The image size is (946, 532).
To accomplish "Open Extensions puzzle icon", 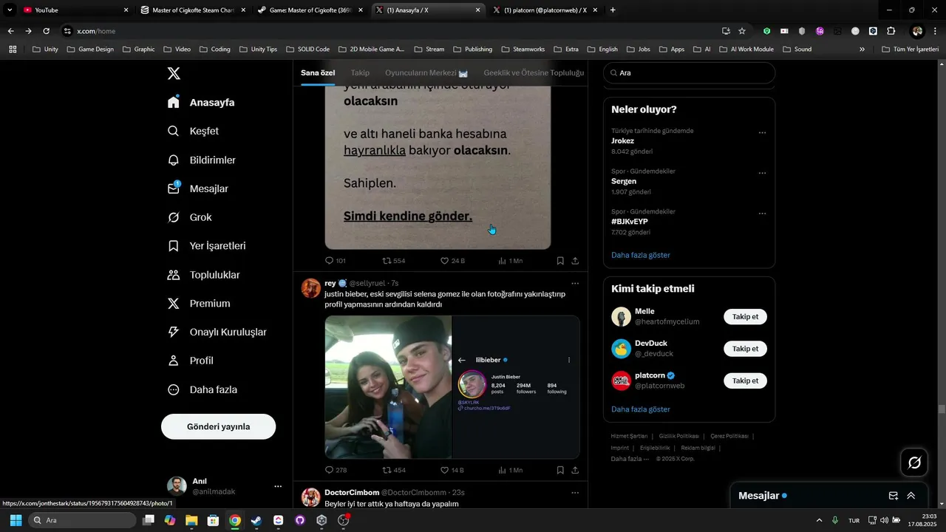I will click(x=891, y=31).
